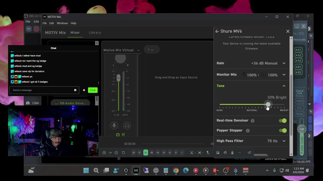Click the hand icon in bottom toolbar

[x=225, y=153]
